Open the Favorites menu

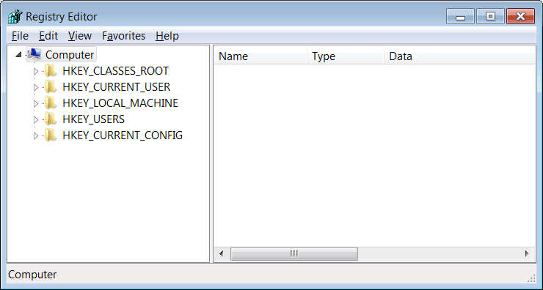(123, 36)
